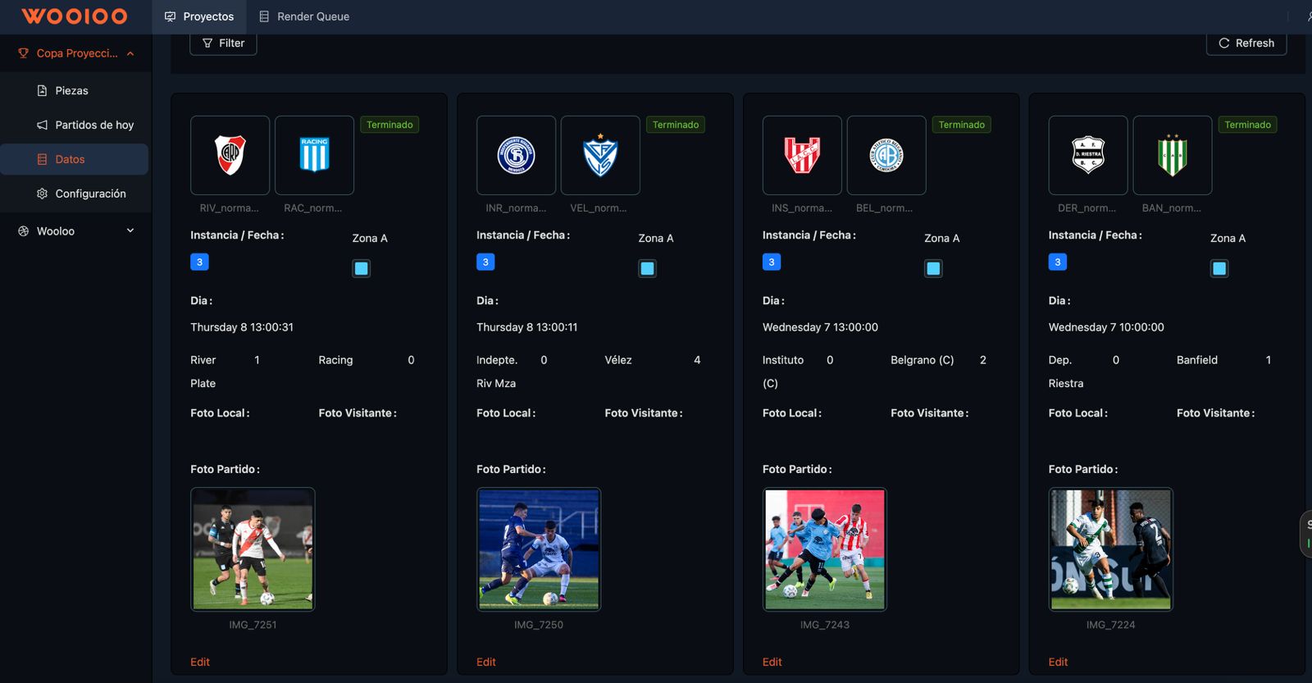Edit the River vs Racing match

[200, 662]
